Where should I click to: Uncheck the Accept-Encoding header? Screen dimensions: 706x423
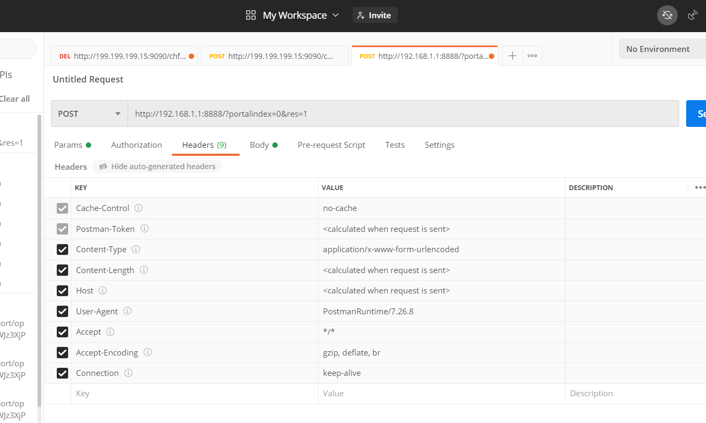click(62, 352)
